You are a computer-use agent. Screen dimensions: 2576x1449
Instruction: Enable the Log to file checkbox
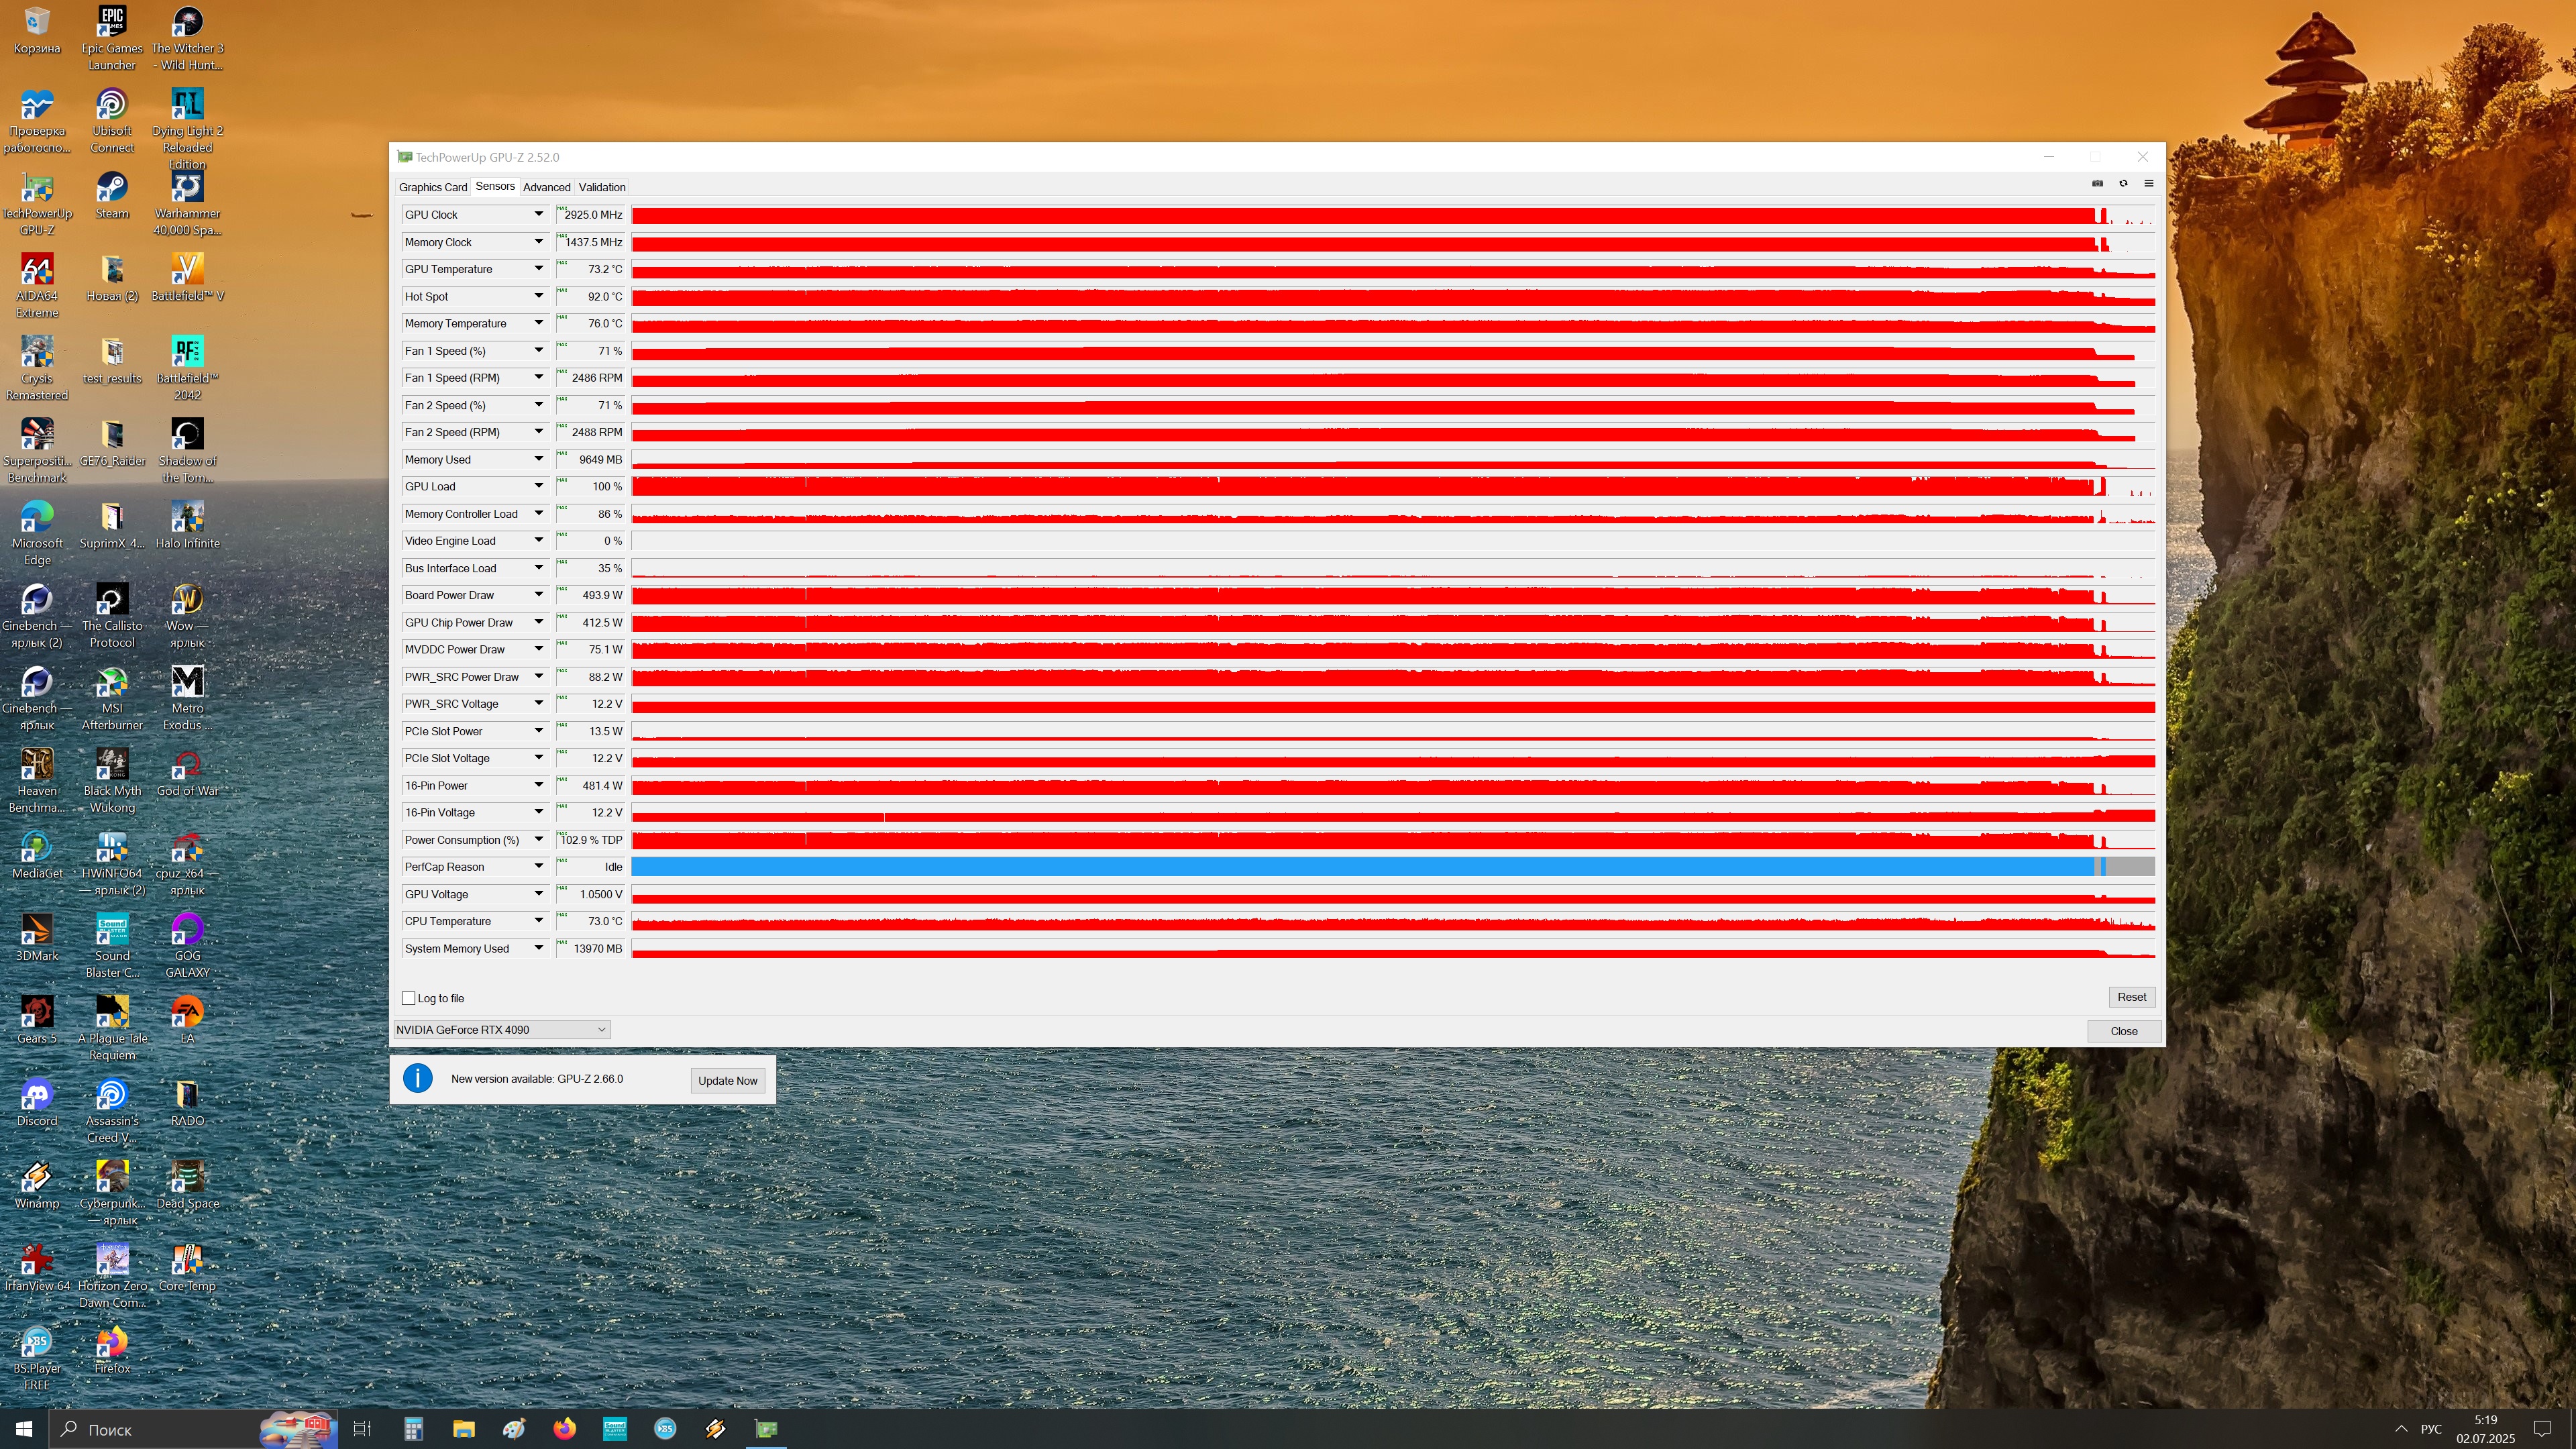tap(408, 998)
